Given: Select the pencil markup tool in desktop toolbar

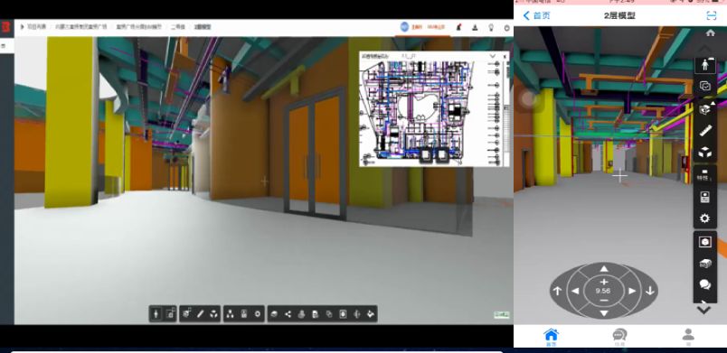Looking at the screenshot, I should 201,314.
